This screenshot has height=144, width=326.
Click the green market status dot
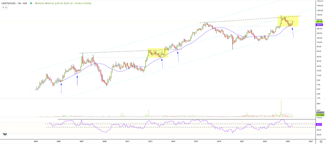point(31,3)
